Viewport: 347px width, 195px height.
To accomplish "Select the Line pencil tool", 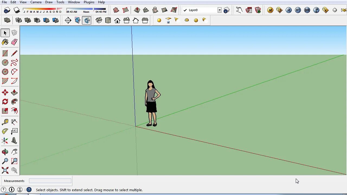I will (x=14, y=53).
